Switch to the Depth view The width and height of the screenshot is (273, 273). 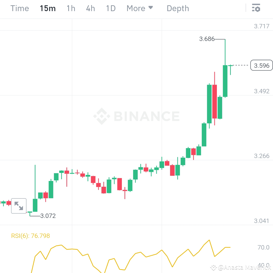[x=178, y=8]
